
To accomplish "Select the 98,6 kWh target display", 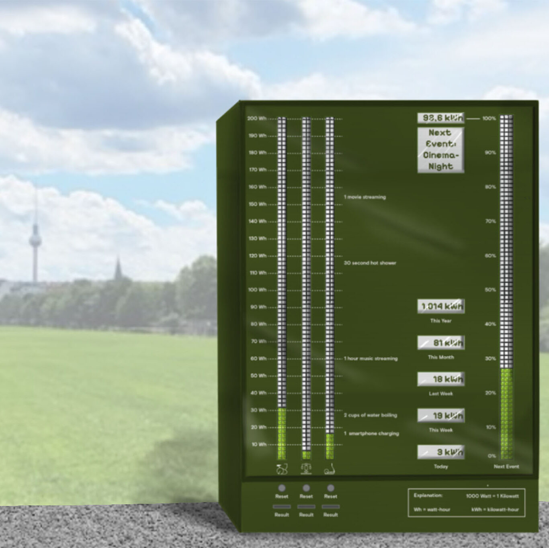I will point(440,118).
